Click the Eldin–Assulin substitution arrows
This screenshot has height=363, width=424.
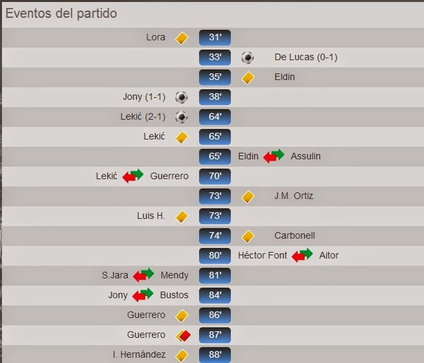[273, 157]
